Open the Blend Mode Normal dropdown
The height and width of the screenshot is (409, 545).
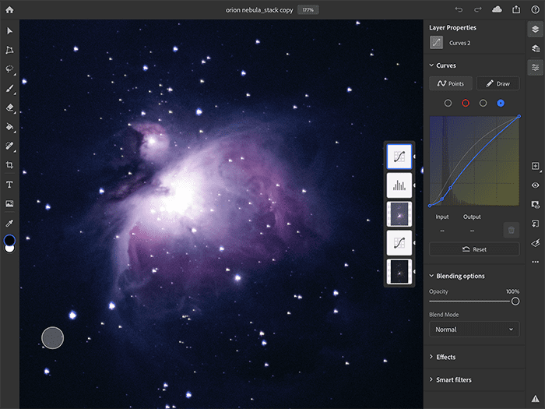(x=474, y=330)
